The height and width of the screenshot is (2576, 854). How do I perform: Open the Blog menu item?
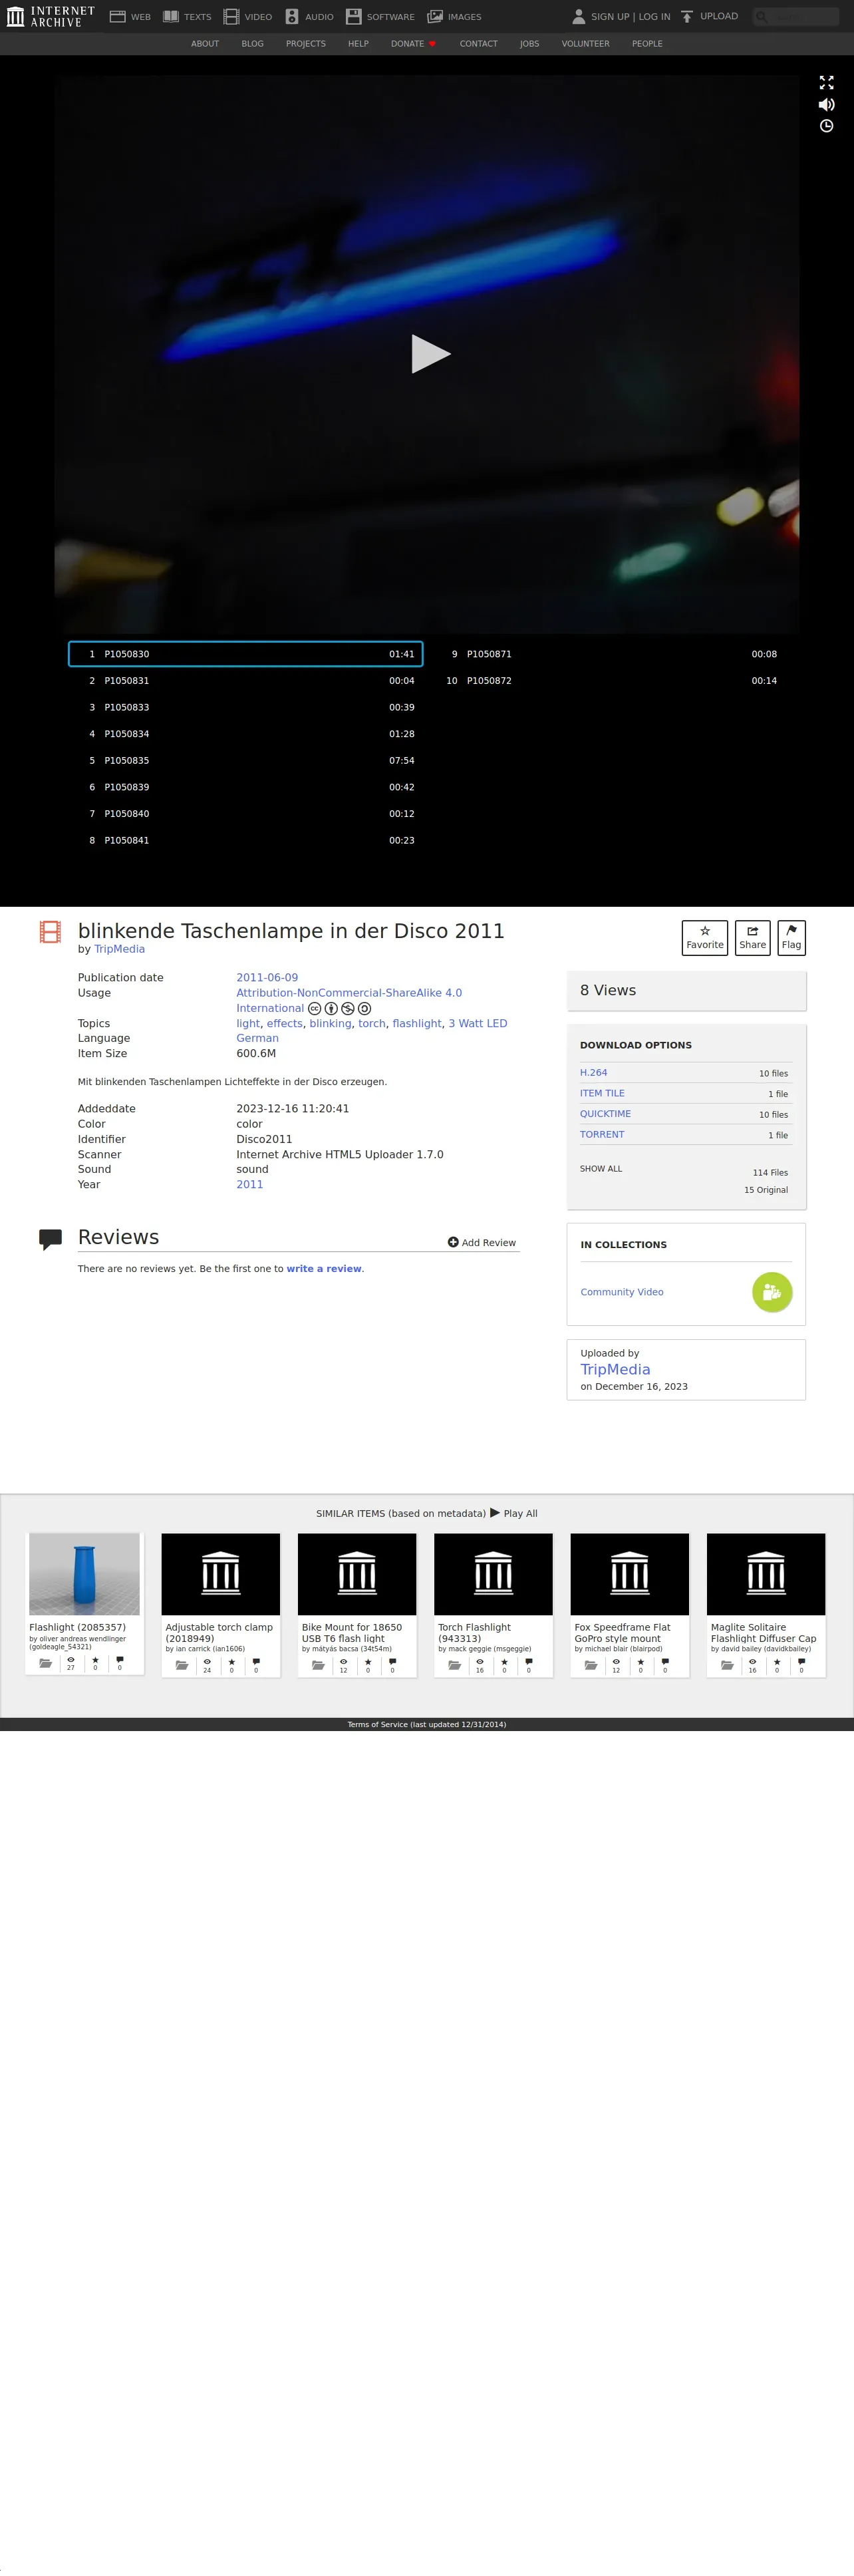252,44
